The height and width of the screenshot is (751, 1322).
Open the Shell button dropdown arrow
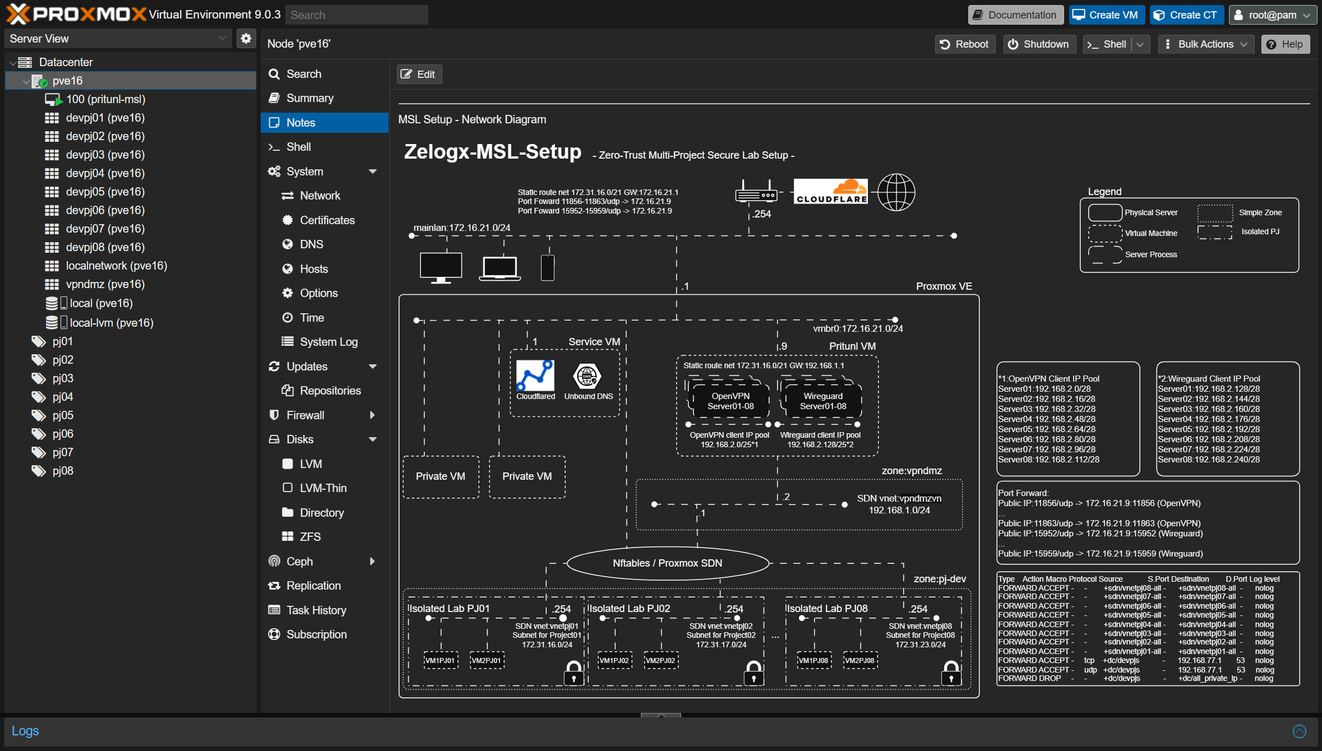point(1140,44)
